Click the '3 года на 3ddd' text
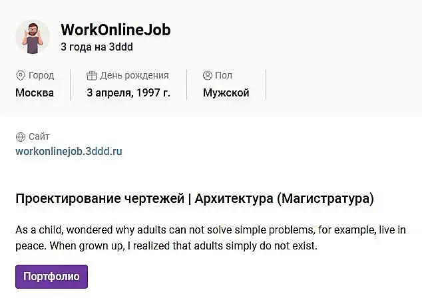 pyautogui.click(x=101, y=47)
